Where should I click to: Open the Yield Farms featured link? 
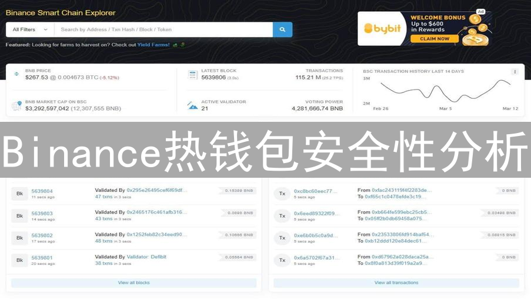pyautogui.click(x=153, y=45)
